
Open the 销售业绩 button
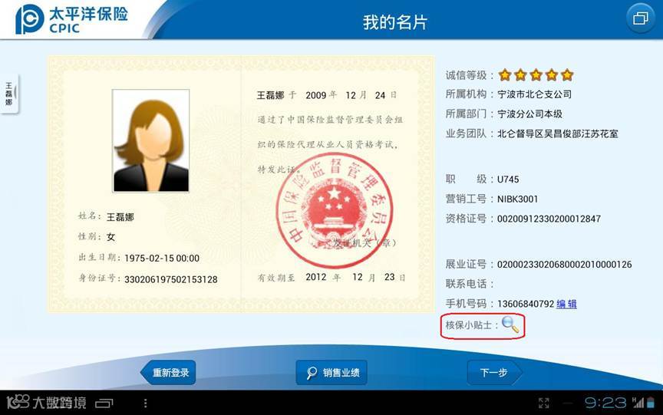(331, 372)
